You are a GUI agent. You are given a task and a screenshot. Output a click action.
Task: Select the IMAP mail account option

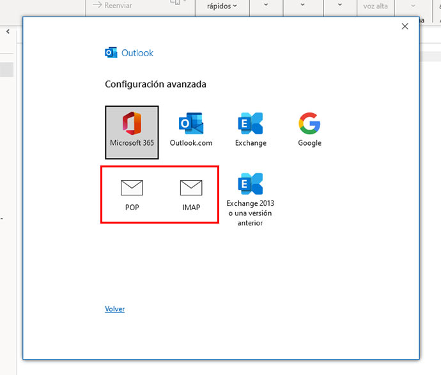tap(191, 195)
